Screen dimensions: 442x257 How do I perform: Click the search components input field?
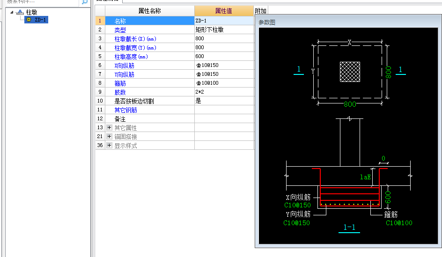pyautogui.click(x=42, y=2)
